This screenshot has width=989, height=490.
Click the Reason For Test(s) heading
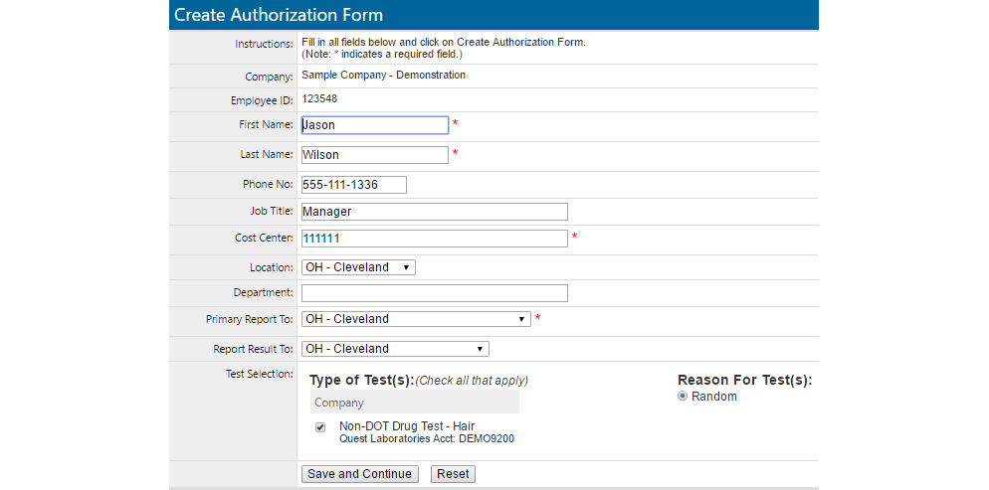click(x=744, y=380)
